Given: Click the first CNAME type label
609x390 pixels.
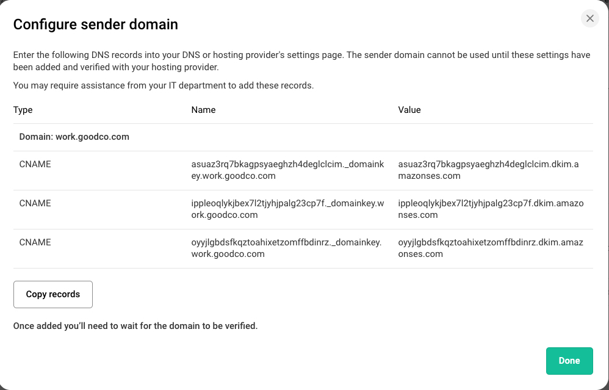Looking at the screenshot, I should tap(35, 164).
